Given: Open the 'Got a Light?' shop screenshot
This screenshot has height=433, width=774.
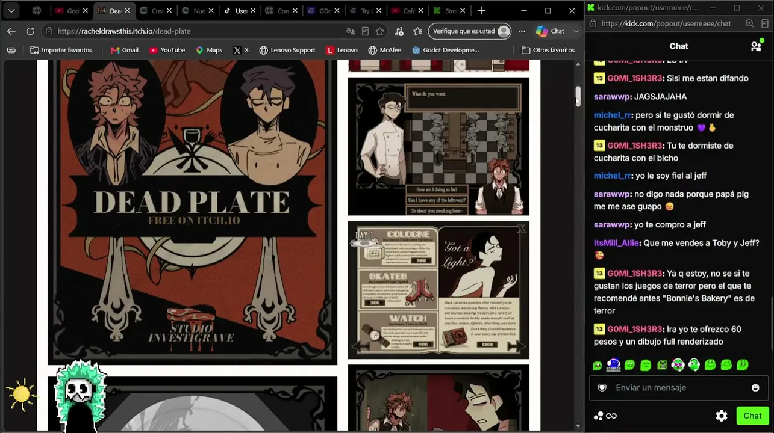Looking at the screenshot, I should coord(438,290).
